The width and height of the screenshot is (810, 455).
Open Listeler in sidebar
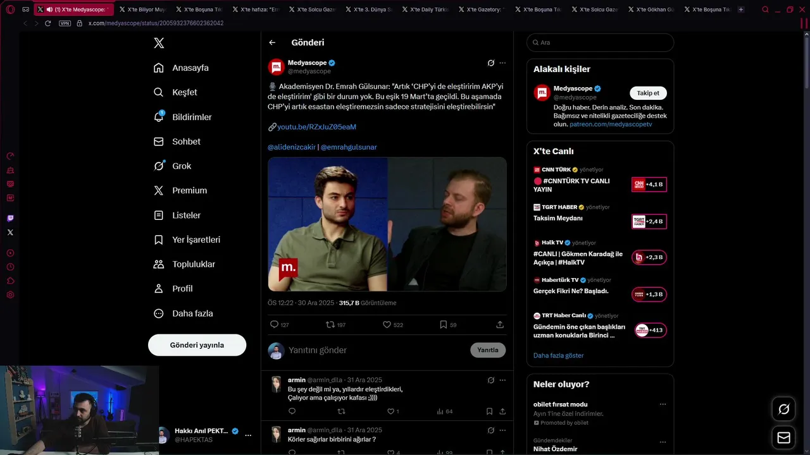pyautogui.click(x=177, y=215)
